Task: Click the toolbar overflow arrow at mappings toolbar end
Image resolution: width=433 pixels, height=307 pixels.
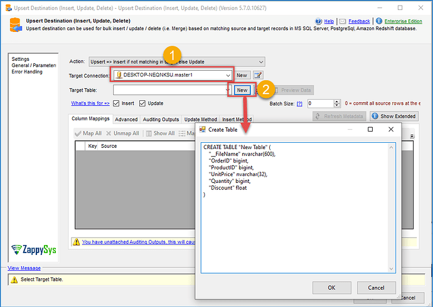Action: [412, 137]
